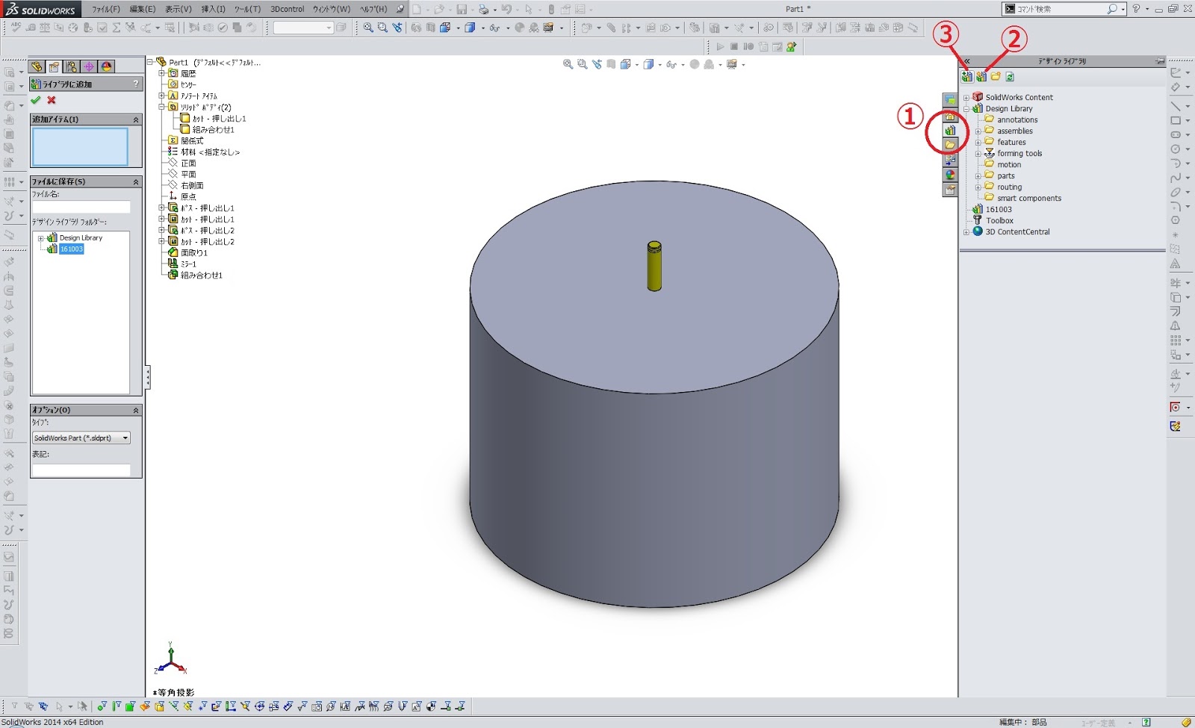
Task: Open Custom Properties task pane tab
Action: click(x=950, y=190)
